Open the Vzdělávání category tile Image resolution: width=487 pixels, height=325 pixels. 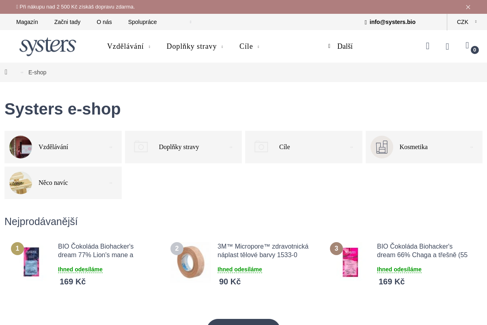tap(63, 147)
